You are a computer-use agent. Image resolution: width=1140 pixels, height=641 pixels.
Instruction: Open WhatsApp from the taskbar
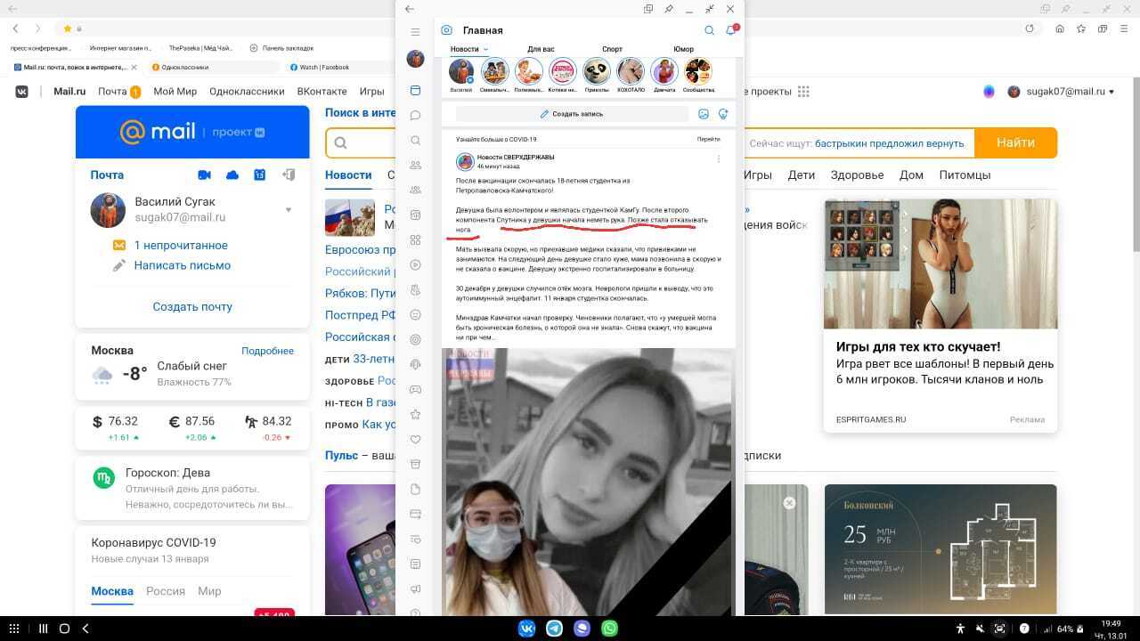[x=609, y=629]
